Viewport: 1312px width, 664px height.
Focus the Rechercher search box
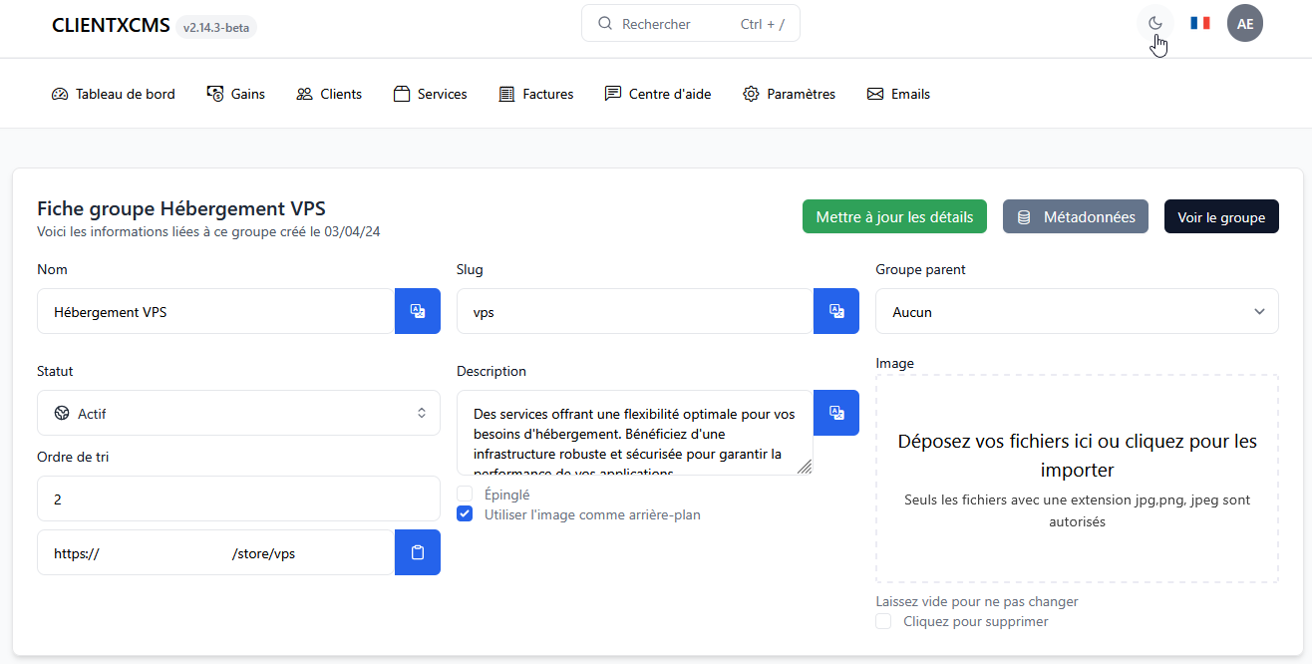(691, 24)
